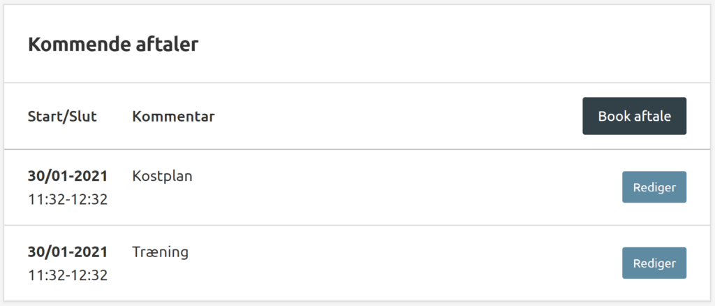Viewport: 715px width, 306px height.
Task: Click the 11:32-12:32 time in Træning row
Action: 68,275
